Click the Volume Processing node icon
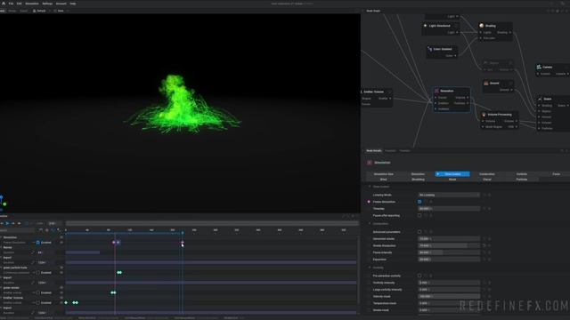570x320 pixels. (484, 115)
